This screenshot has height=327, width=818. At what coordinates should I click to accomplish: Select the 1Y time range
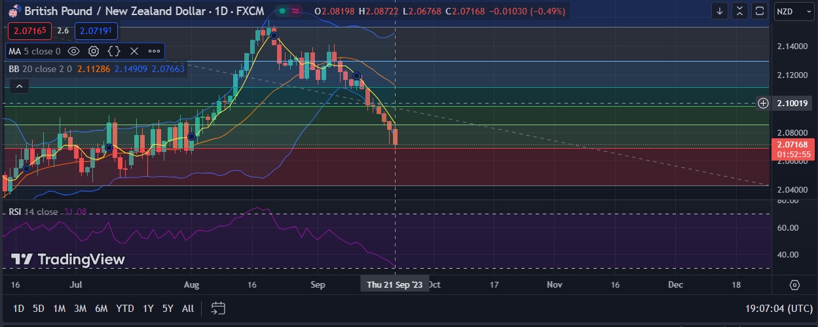click(149, 308)
